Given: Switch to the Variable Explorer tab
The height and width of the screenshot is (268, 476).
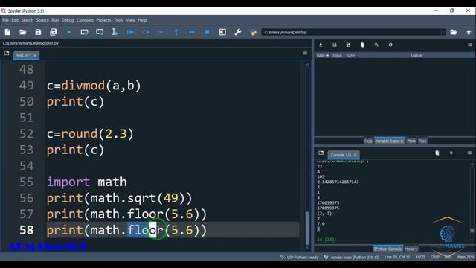Looking at the screenshot, I should tap(390, 141).
